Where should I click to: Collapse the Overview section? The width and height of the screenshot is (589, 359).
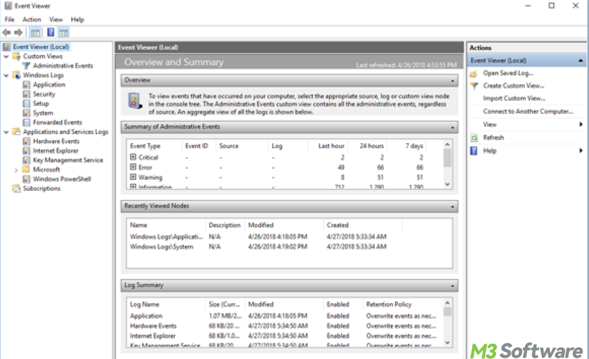coord(452,80)
